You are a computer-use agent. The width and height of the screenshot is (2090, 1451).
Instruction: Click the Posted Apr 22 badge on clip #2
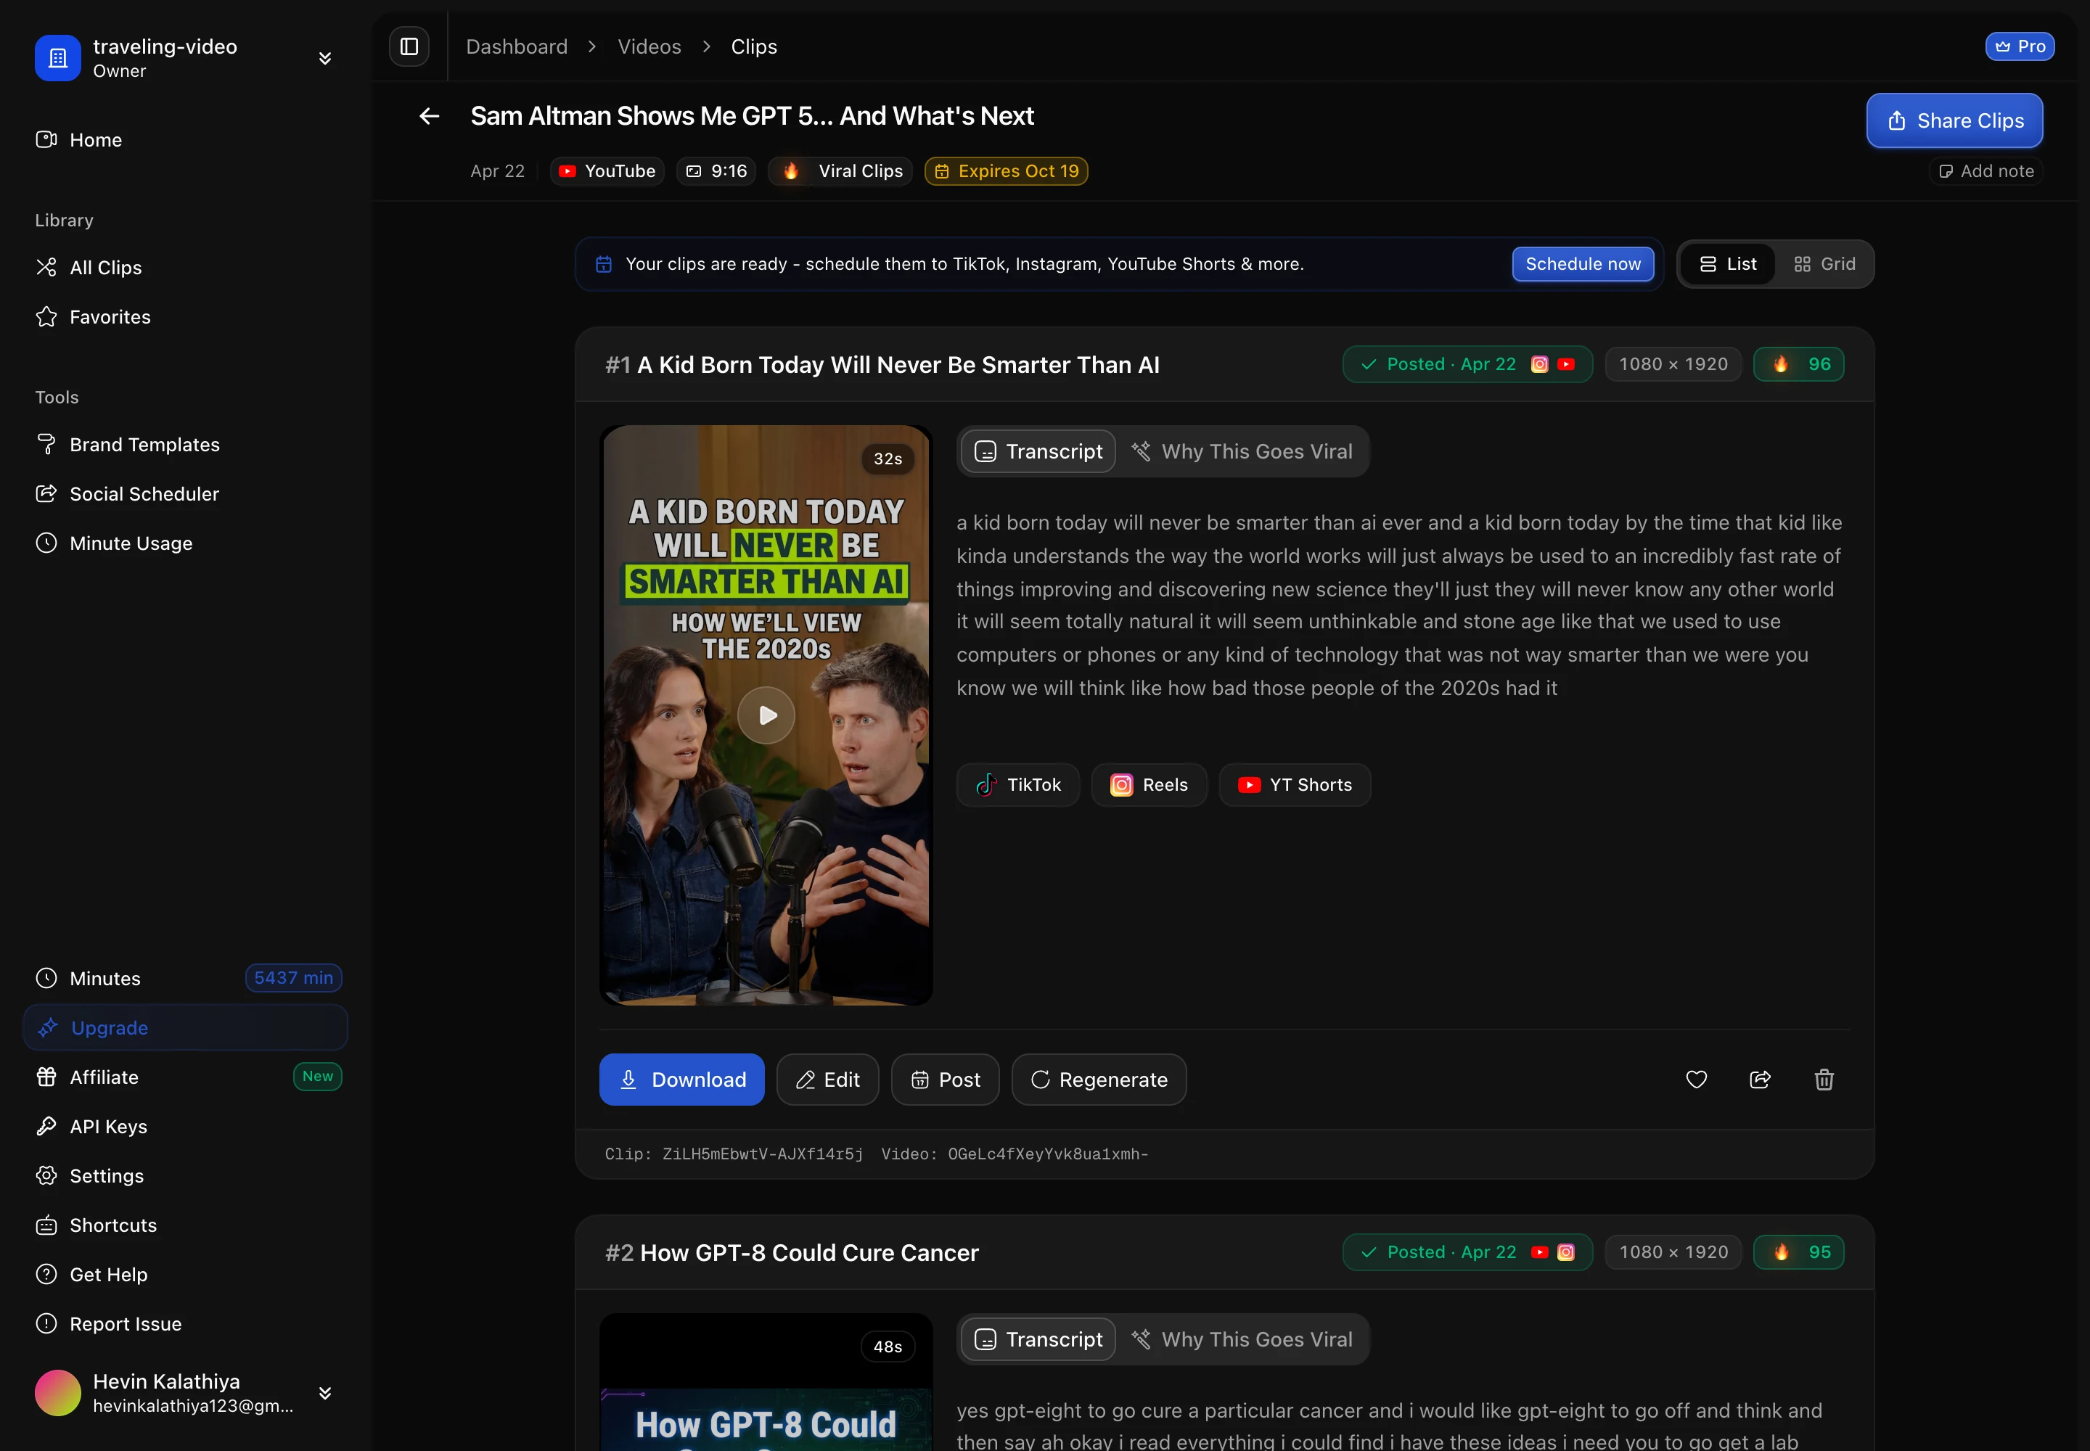click(x=1467, y=1252)
